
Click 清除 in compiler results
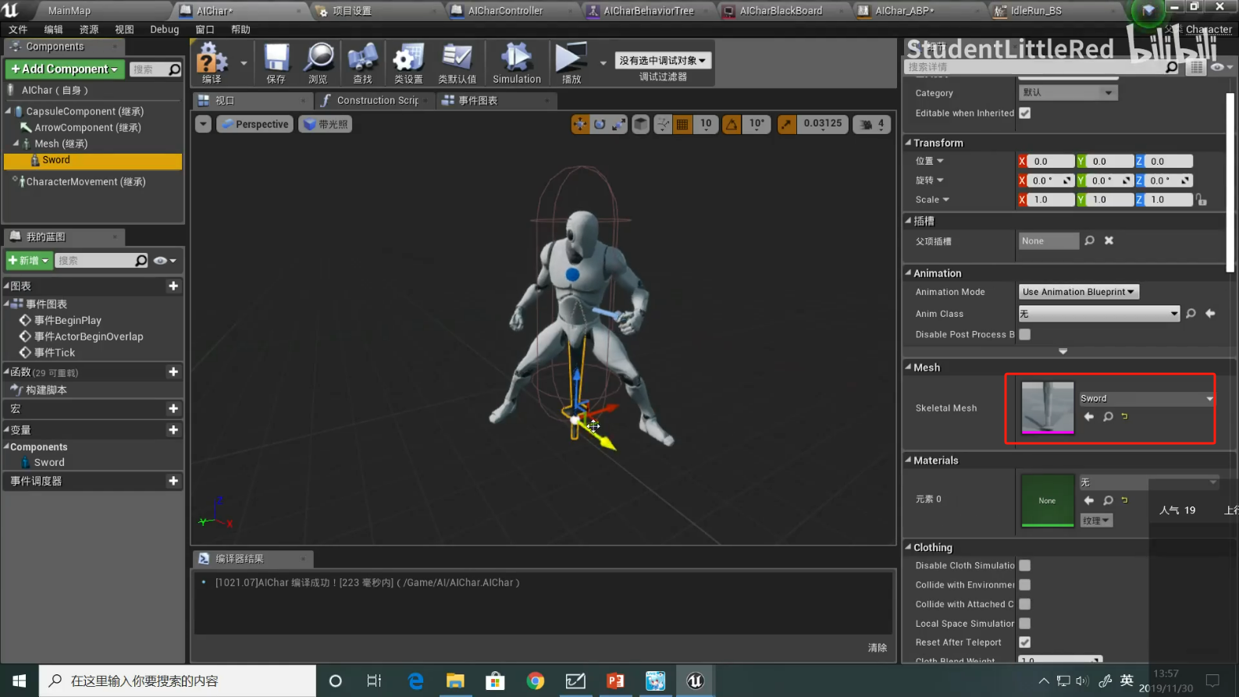[878, 648]
